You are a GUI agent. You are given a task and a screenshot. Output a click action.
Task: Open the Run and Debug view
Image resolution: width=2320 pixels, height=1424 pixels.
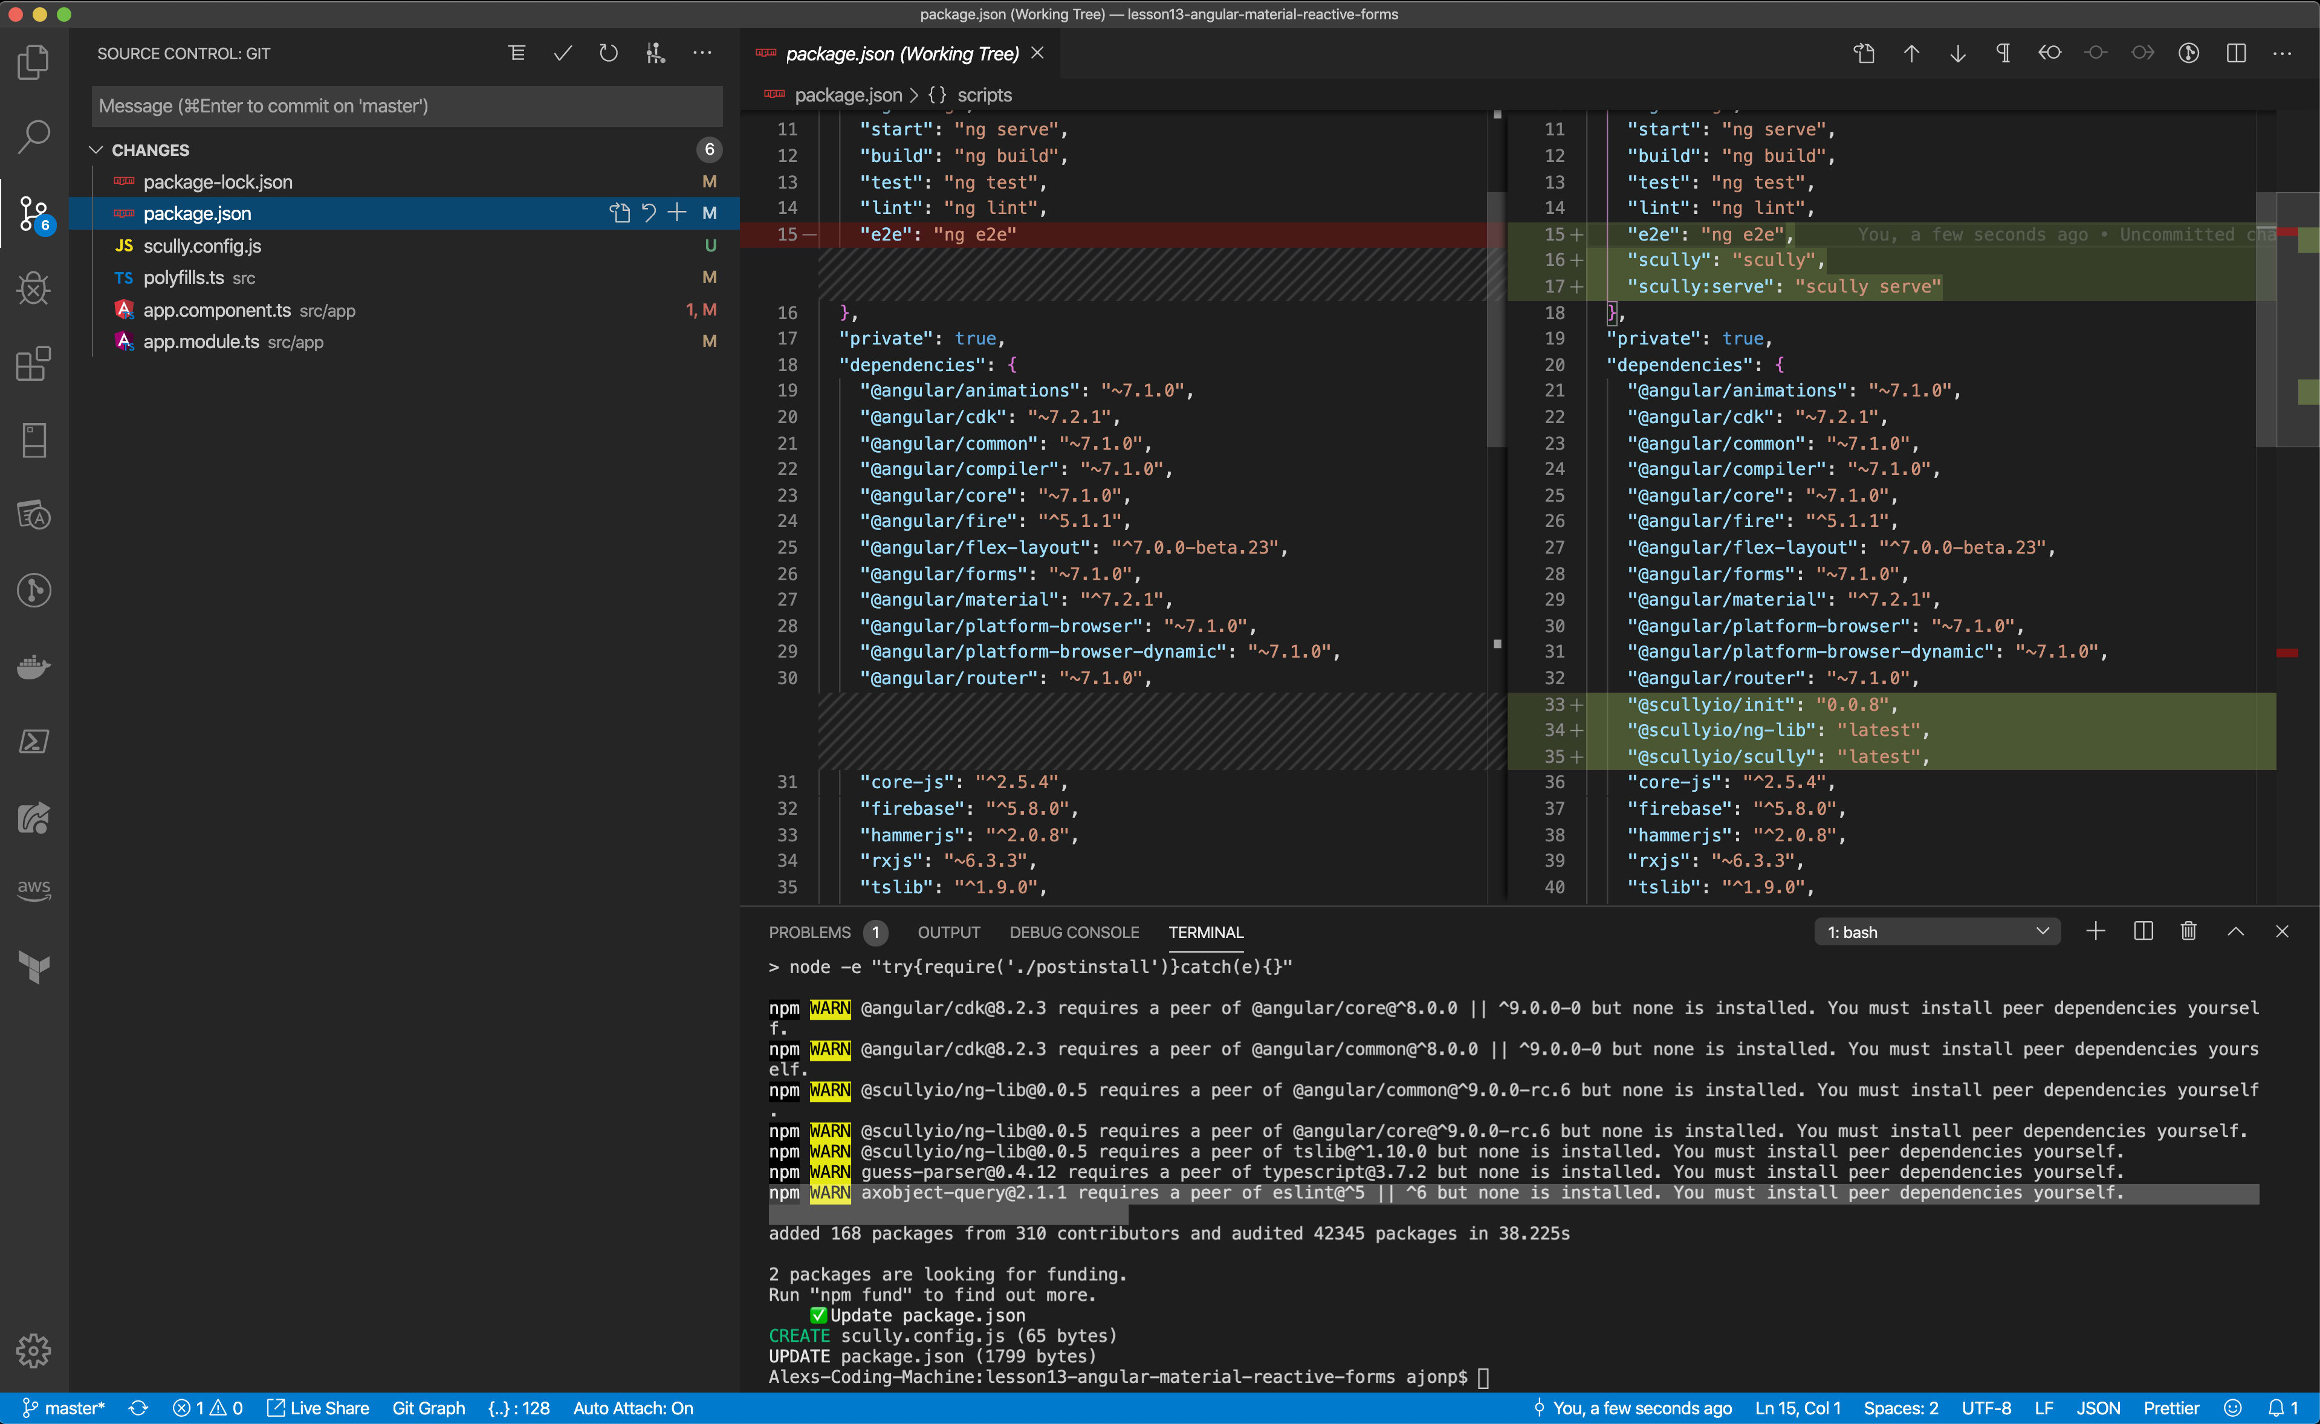click(x=34, y=288)
